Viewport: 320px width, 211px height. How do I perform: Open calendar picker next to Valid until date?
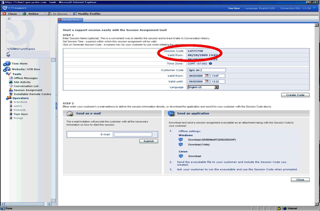(206, 81)
